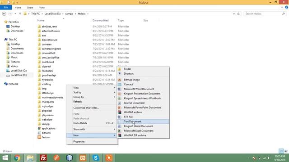This screenshot has height=162, width=289.
Task: Open the View ribbon tab
Action: click(42, 8)
